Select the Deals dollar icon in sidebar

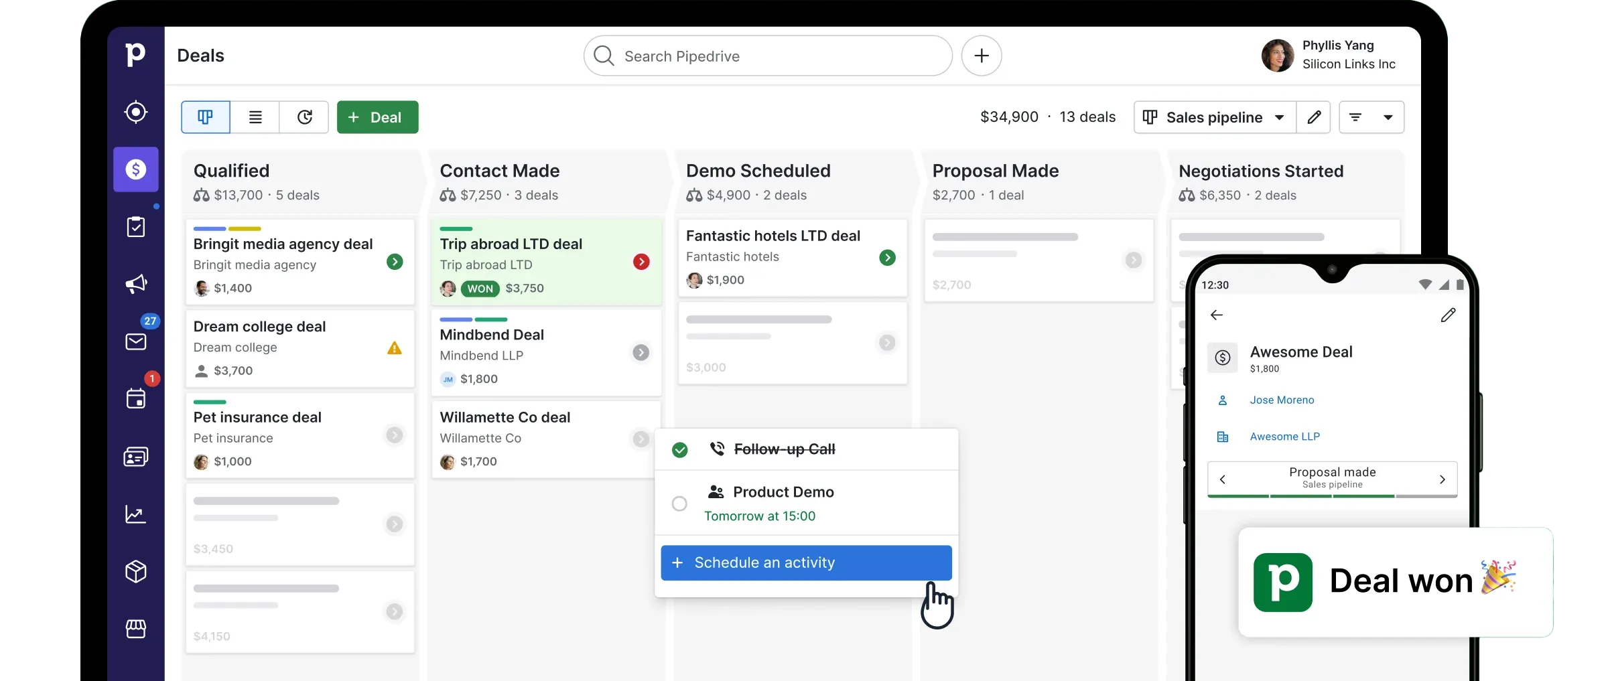click(136, 169)
